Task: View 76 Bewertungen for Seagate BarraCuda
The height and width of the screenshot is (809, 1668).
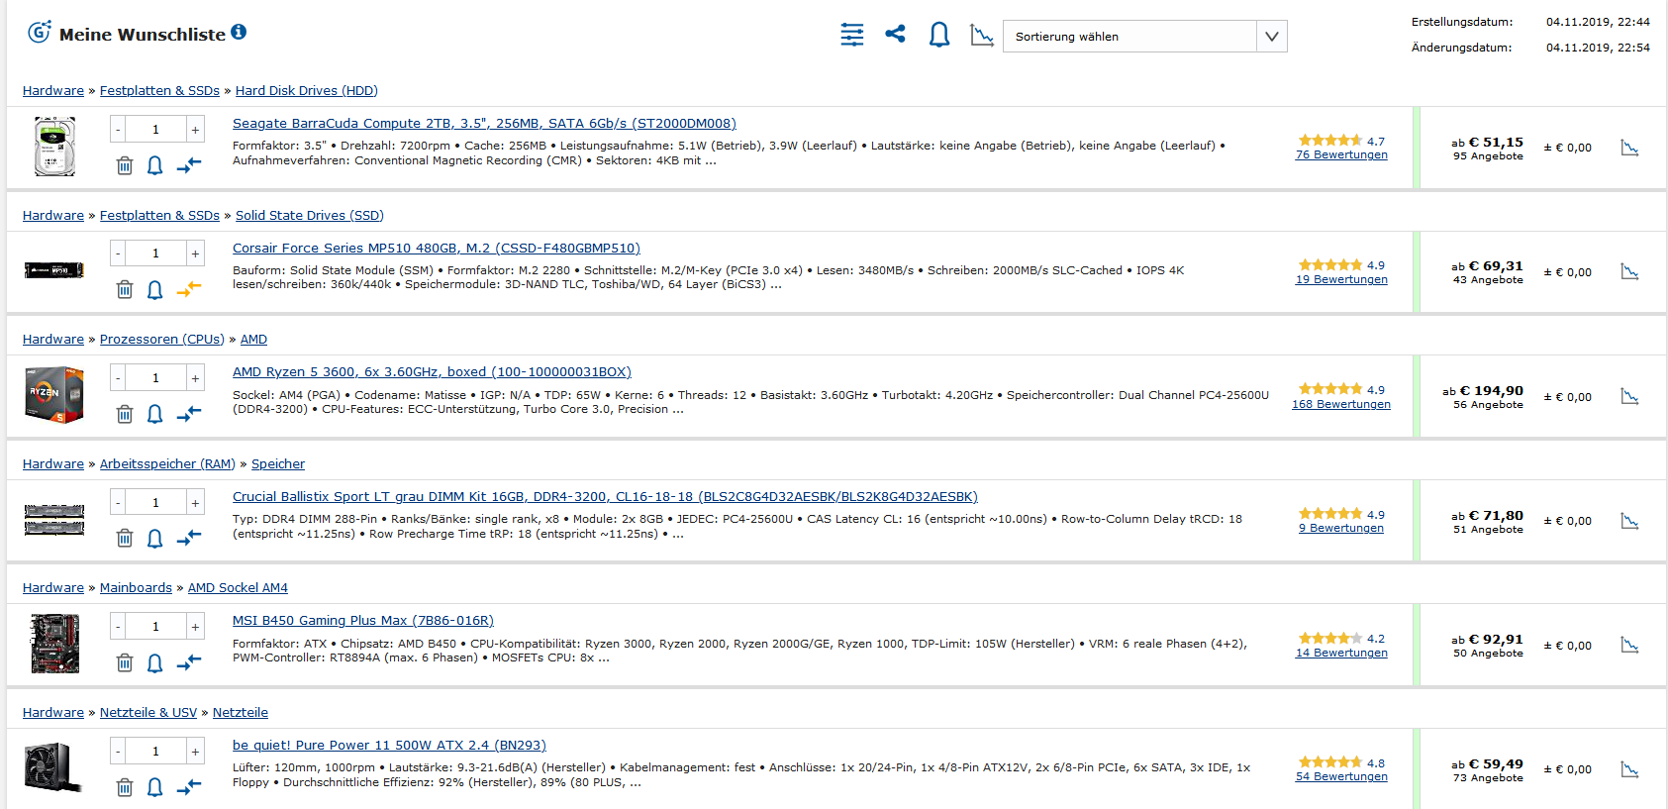Action: pos(1341,154)
